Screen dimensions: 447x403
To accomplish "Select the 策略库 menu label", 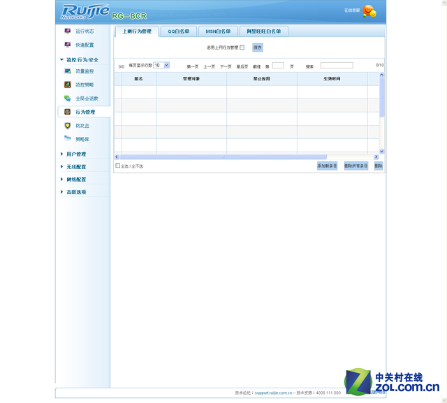I will point(82,140).
